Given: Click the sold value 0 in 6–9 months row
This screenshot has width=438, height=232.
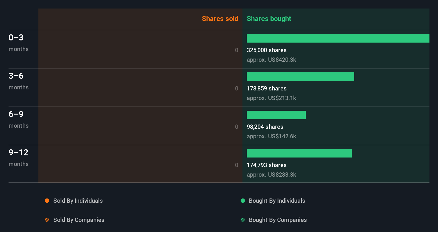Looking at the screenshot, I should click(237, 127).
